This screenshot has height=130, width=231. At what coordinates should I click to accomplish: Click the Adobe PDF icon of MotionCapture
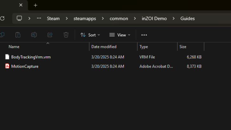click(7, 66)
